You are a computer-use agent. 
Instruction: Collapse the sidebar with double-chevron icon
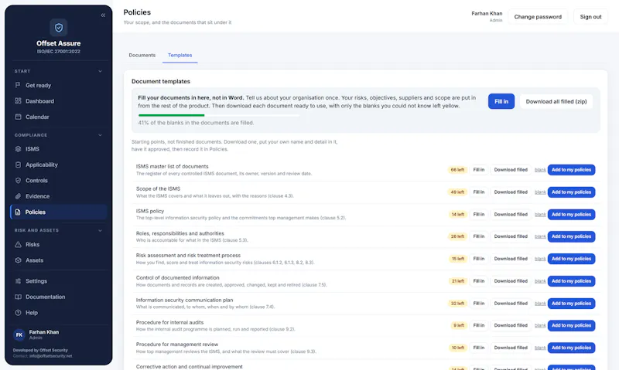[103, 15]
